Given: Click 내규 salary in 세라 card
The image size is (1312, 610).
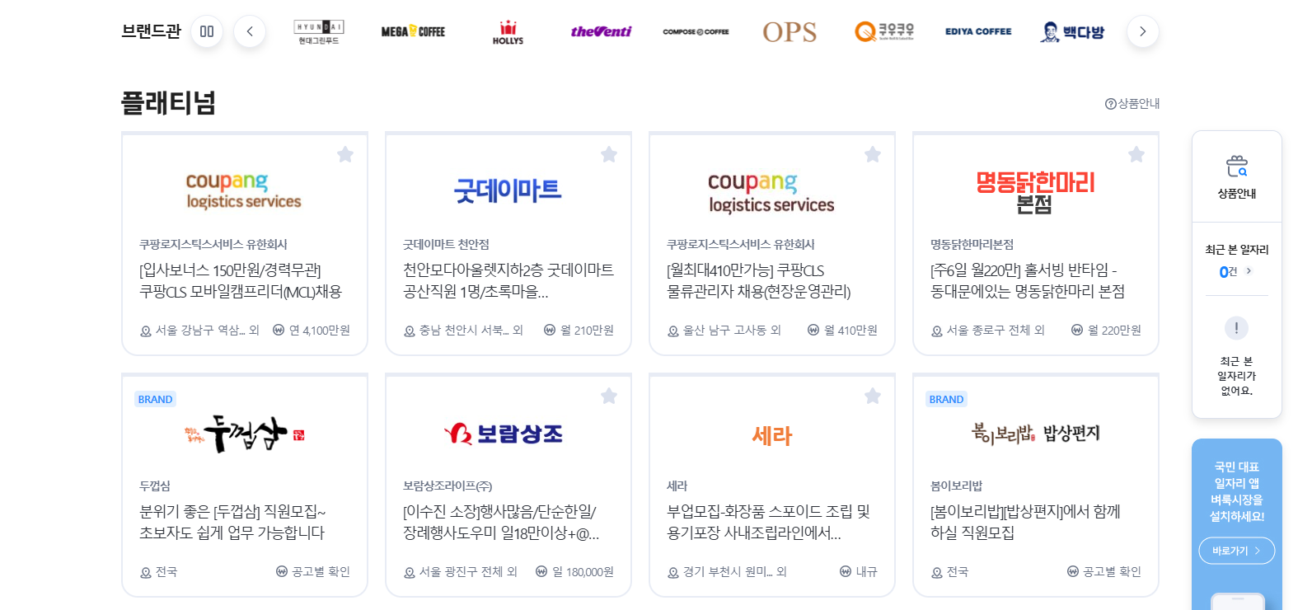Looking at the screenshot, I should tap(858, 572).
